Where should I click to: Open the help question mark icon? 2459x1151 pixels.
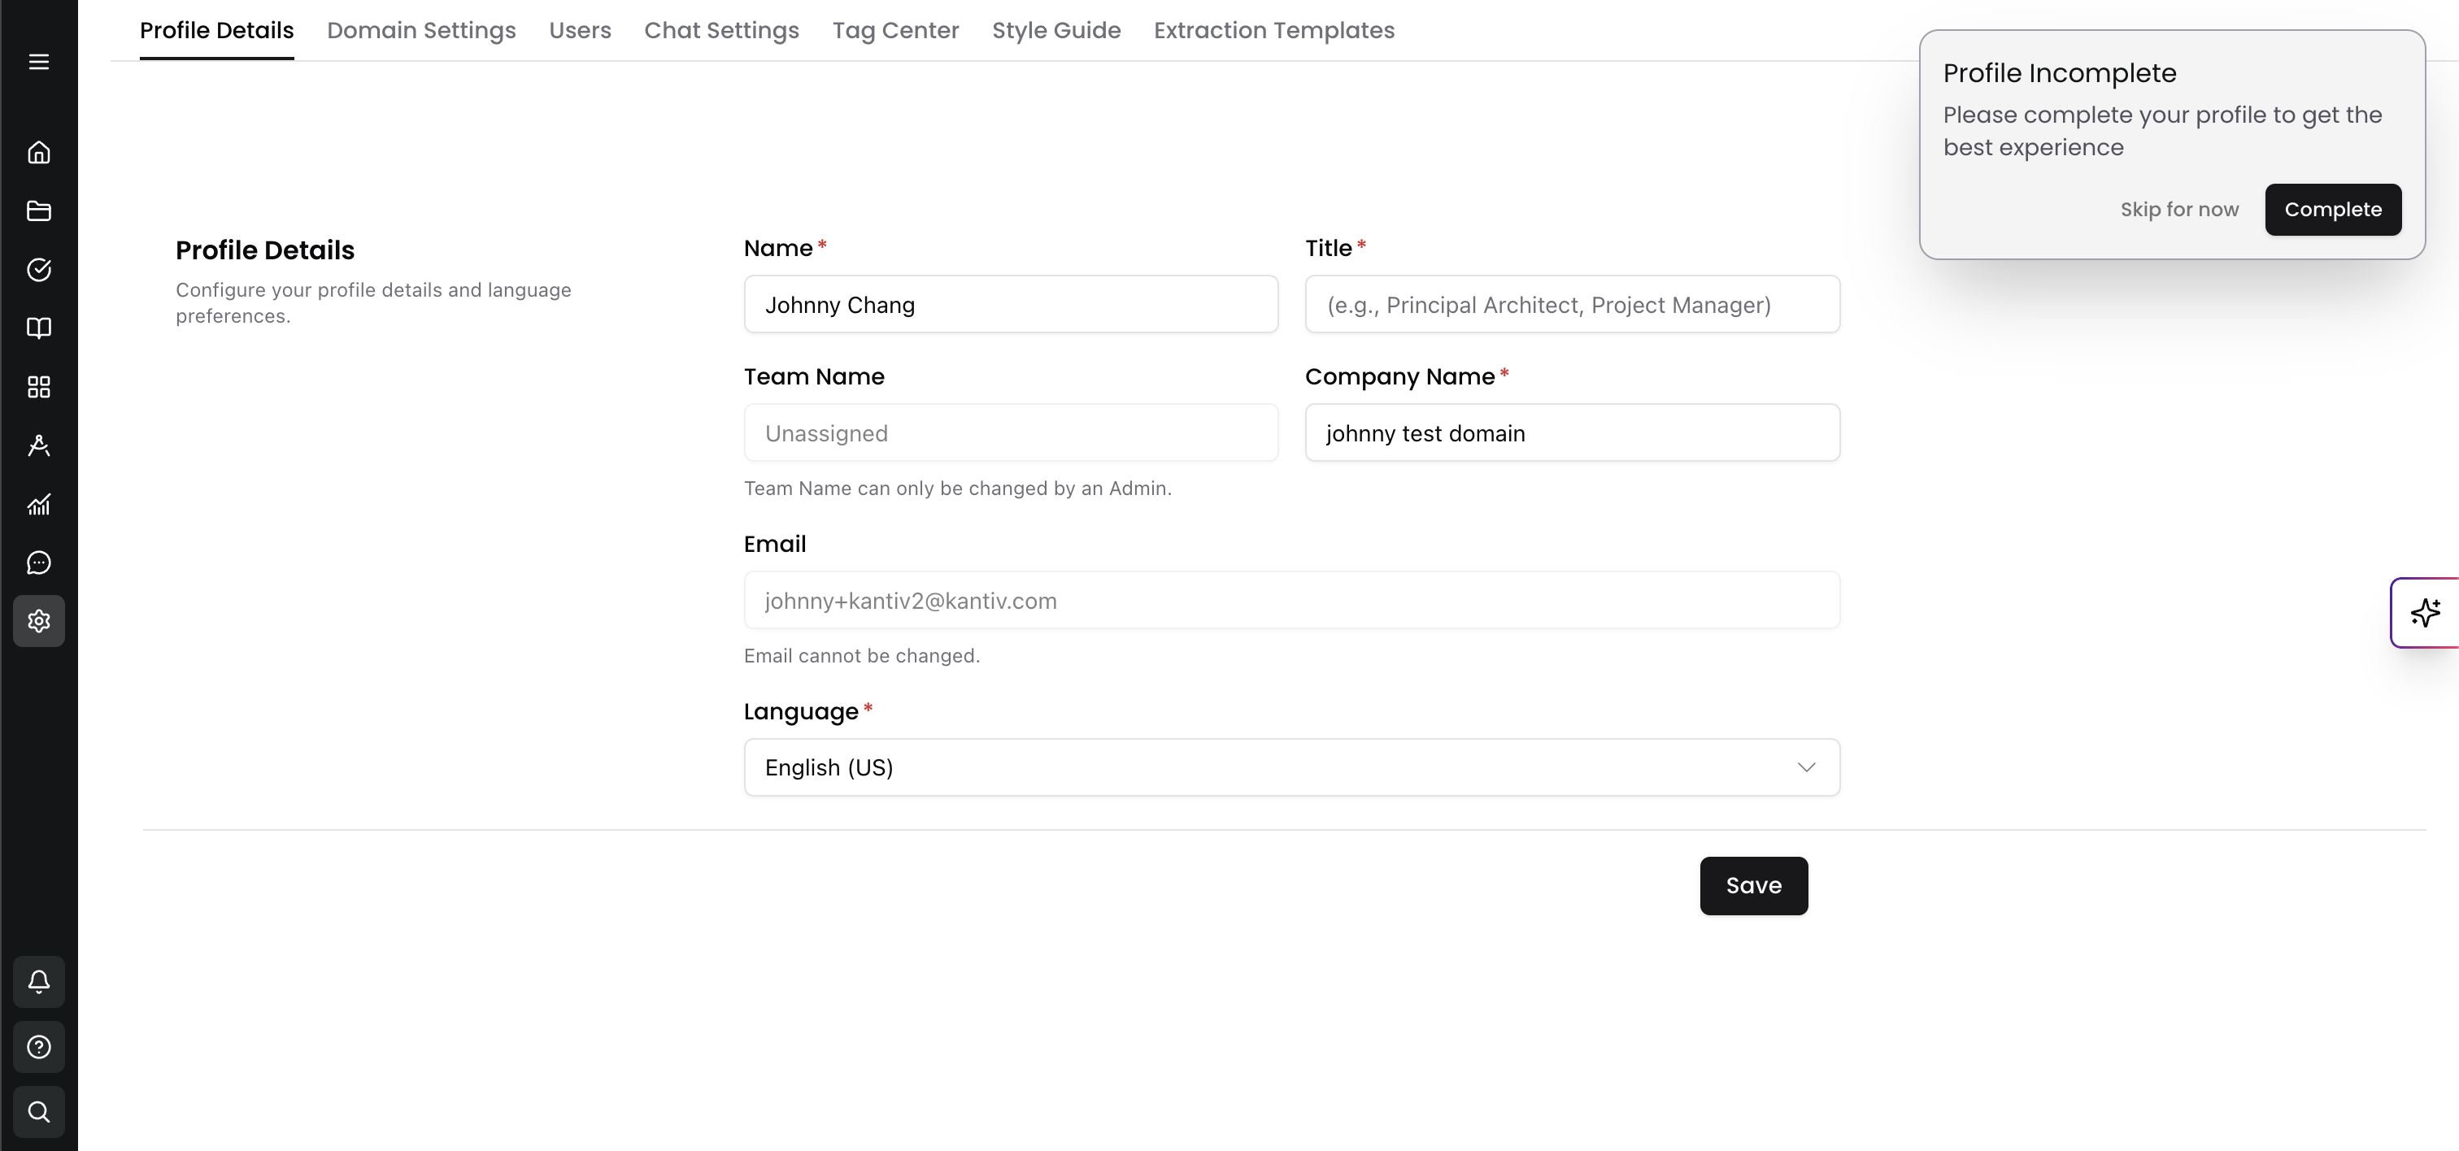click(x=38, y=1047)
